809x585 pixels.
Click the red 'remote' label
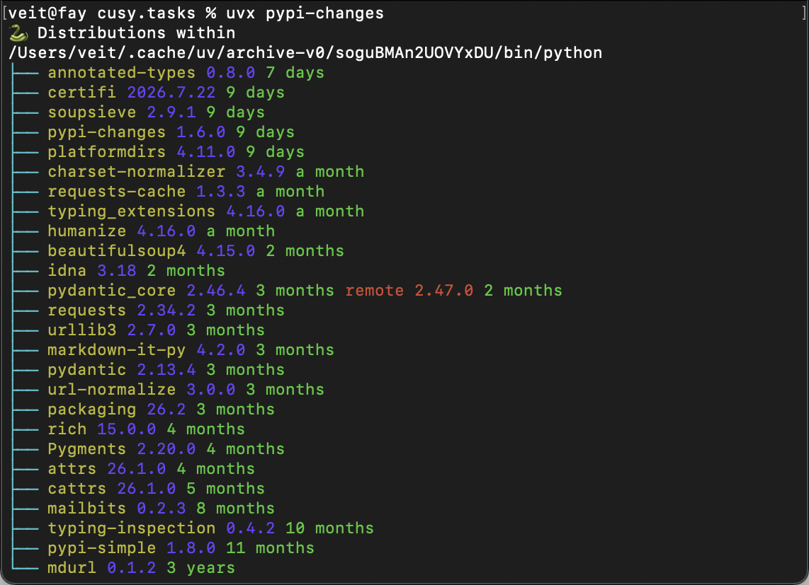coord(374,291)
